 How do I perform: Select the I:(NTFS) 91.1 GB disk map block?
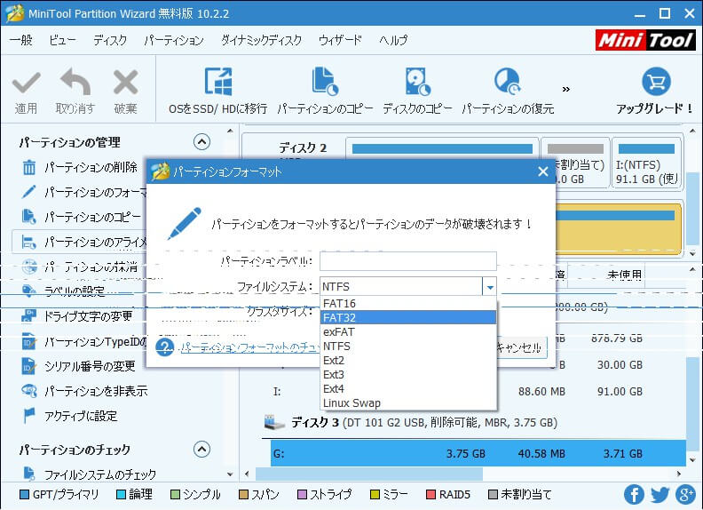tap(646, 163)
